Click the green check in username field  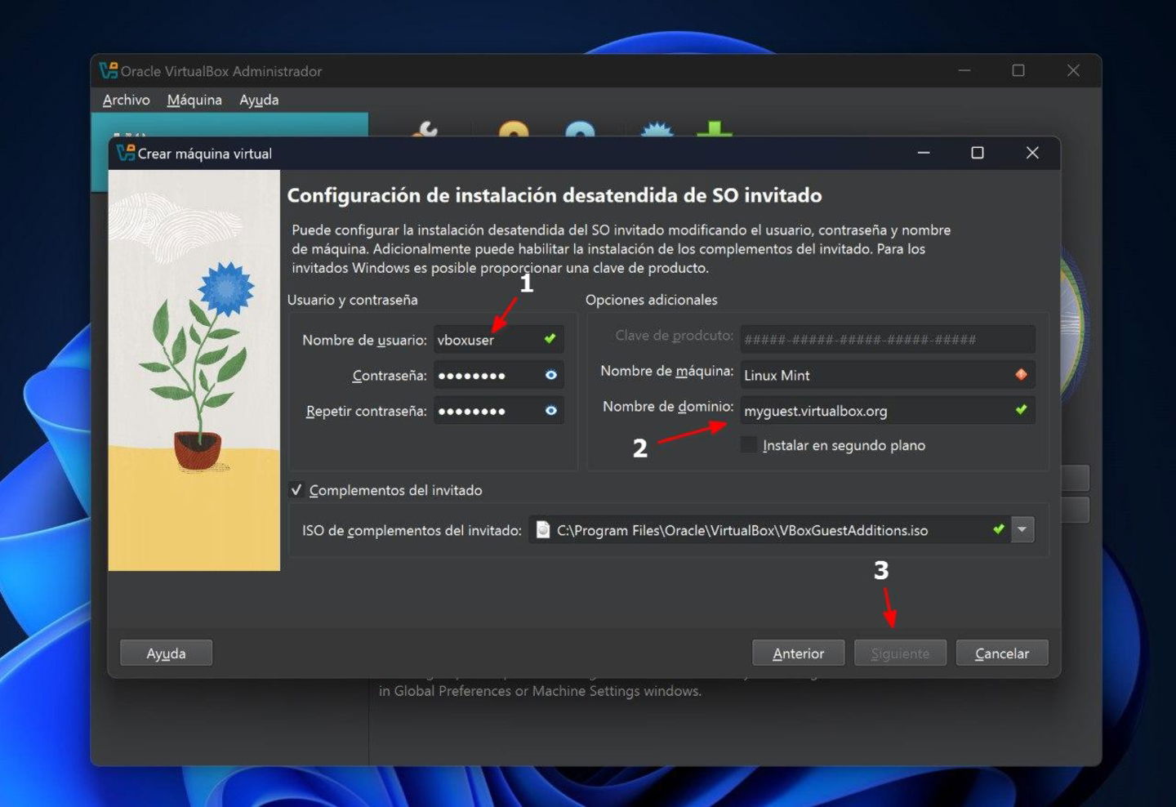[550, 338]
